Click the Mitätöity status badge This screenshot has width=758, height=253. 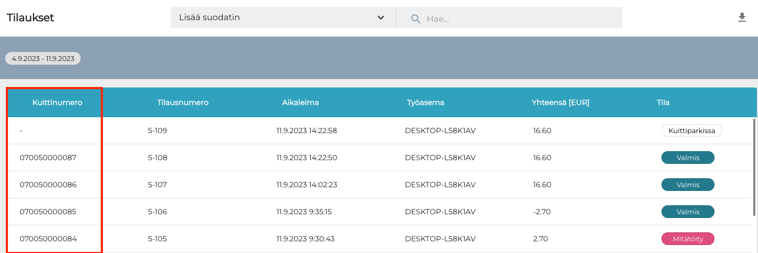point(687,239)
